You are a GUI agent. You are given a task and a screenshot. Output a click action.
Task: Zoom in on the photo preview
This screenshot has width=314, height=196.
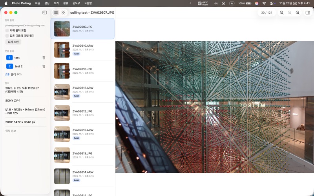point(298,13)
